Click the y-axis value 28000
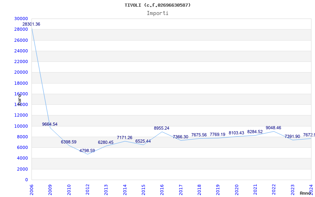This screenshot has width=315, height=197. coord(21,29)
